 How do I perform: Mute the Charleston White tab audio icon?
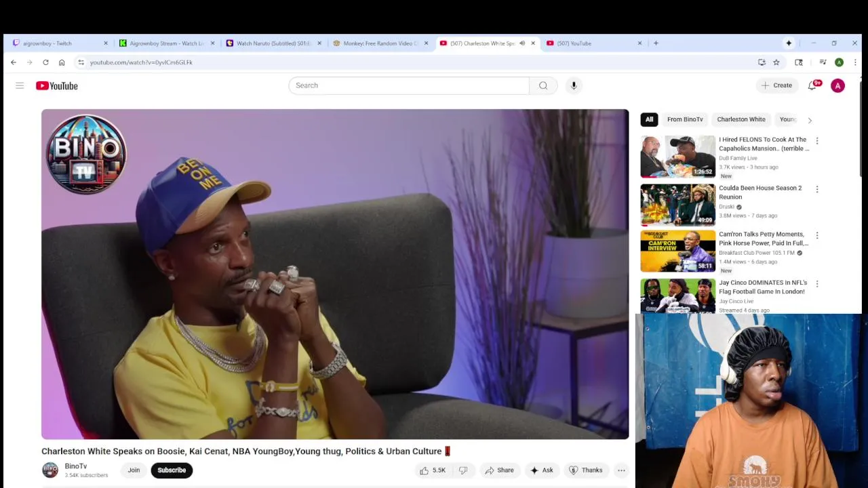point(522,43)
